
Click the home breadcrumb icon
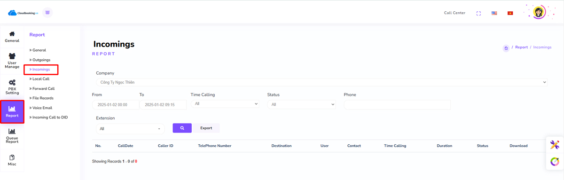(x=506, y=48)
